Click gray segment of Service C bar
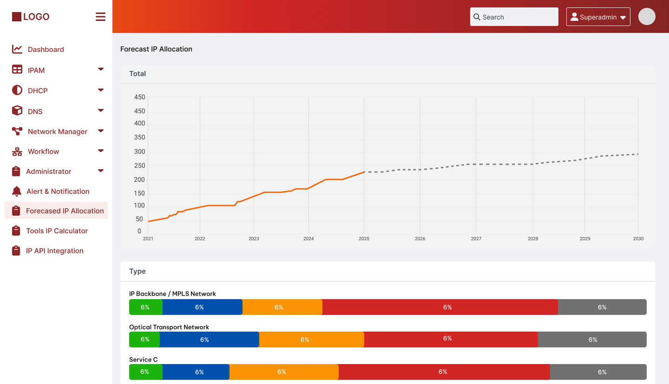 point(598,372)
